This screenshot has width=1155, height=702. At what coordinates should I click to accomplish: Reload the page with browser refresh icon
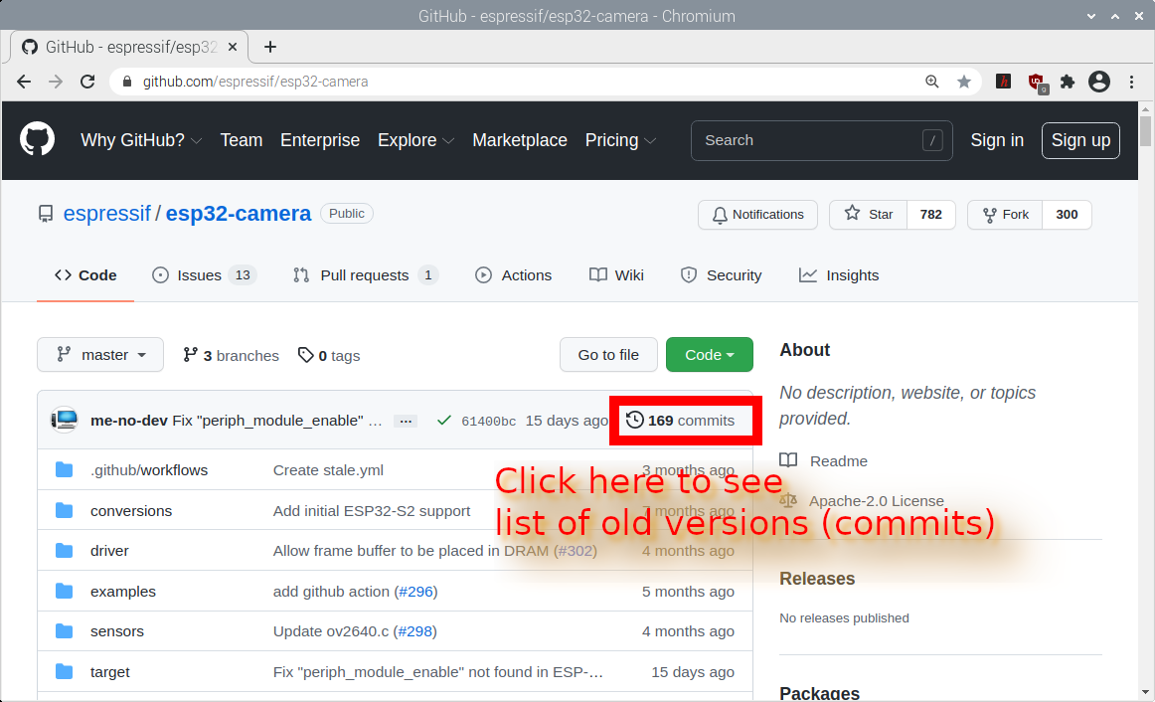pos(87,82)
